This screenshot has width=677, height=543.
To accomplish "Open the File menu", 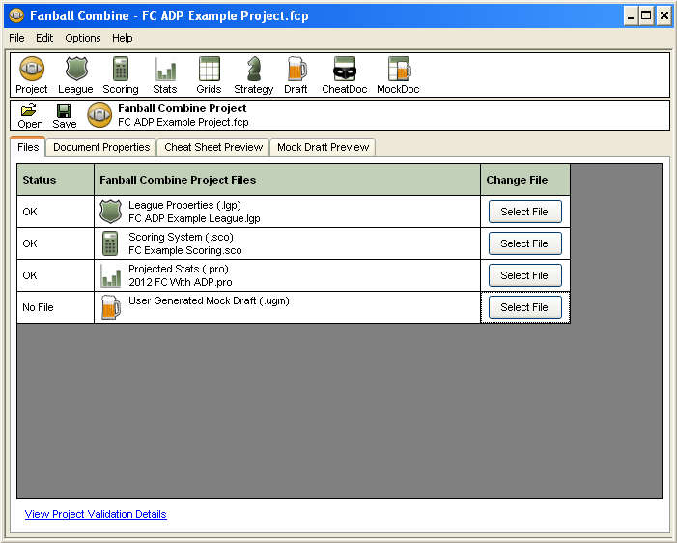I will tap(16, 38).
